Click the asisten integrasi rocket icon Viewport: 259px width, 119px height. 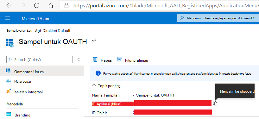pyautogui.click(x=9, y=91)
